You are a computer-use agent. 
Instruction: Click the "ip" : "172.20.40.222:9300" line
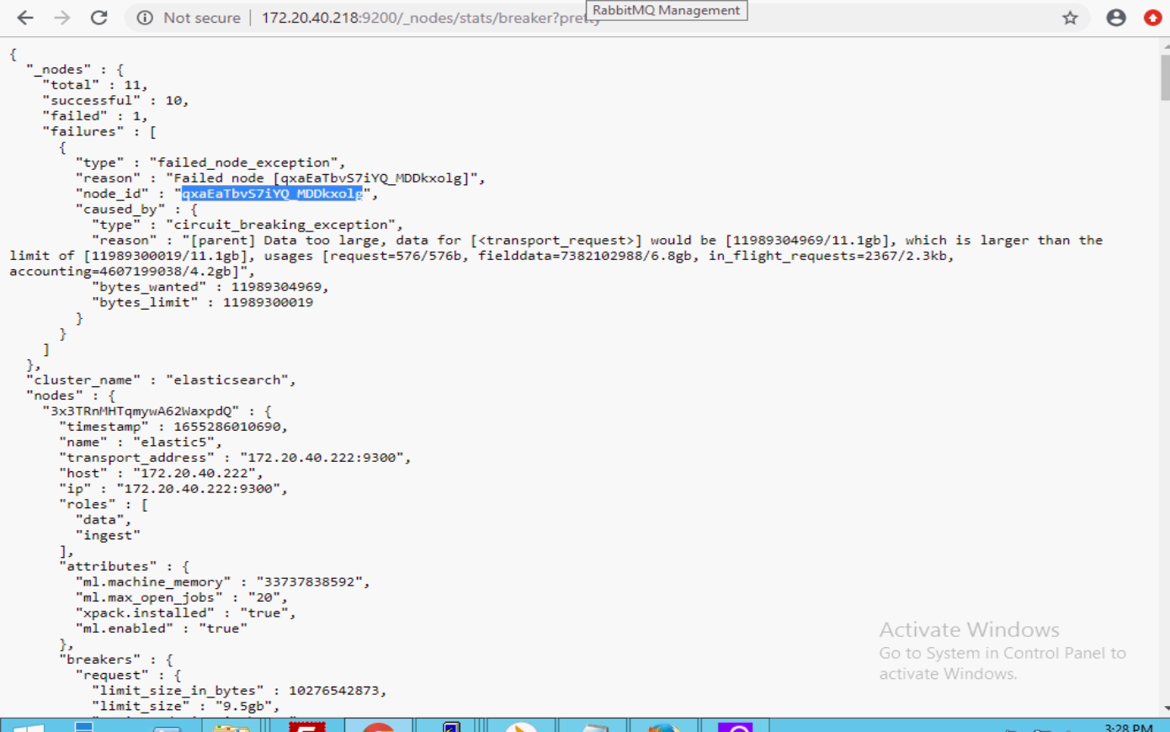coord(173,489)
